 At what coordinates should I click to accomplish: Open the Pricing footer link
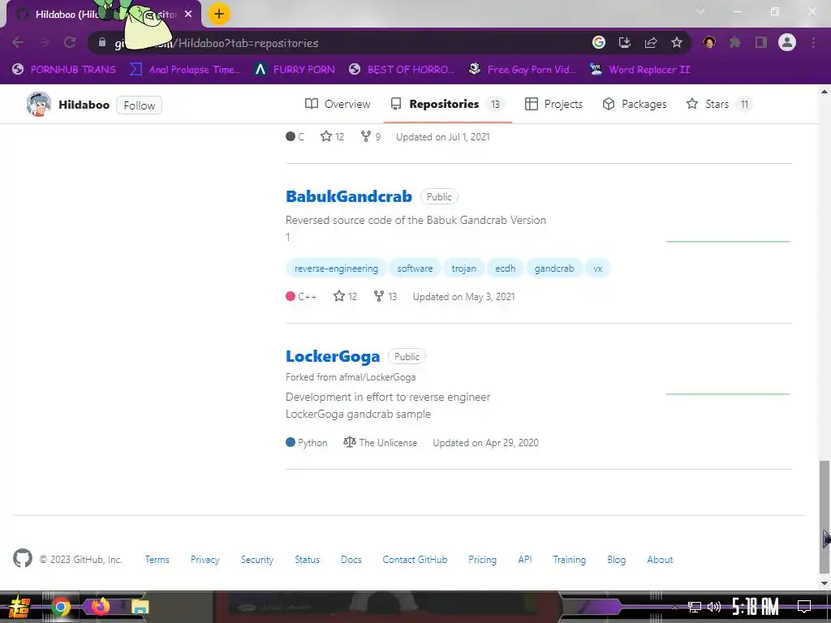[x=482, y=560]
